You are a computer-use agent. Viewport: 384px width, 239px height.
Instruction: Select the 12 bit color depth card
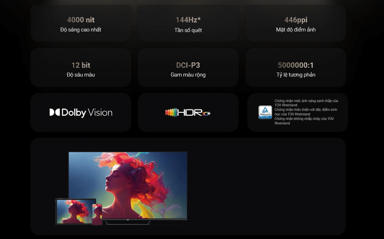coord(81,68)
